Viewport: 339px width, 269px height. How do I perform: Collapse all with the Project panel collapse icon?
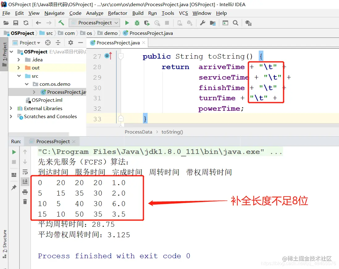pos(58,43)
